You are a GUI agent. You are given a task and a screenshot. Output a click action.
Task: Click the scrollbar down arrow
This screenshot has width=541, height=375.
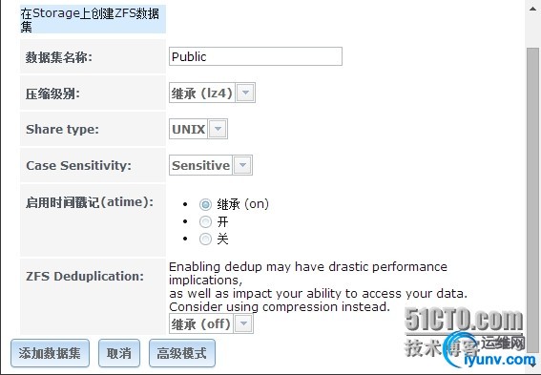click(x=533, y=365)
